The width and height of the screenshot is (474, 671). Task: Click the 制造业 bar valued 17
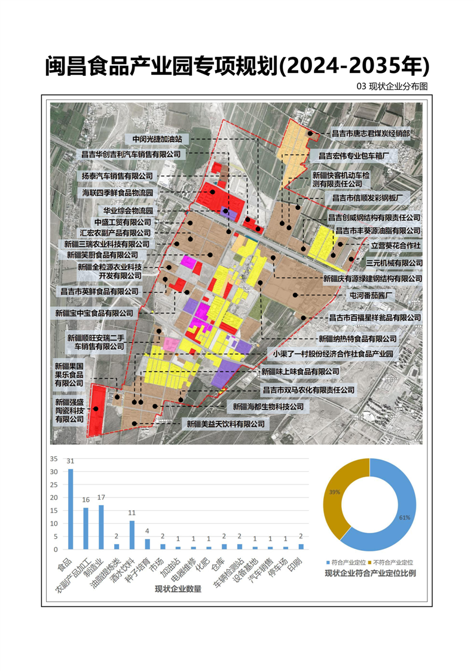click(102, 527)
